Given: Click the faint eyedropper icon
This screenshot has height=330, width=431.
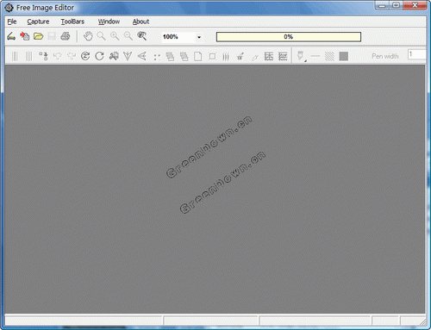Looking at the screenshot, I should pos(254,57).
